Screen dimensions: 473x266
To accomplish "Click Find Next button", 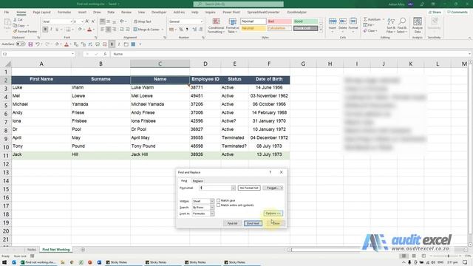I will (x=253, y=223).
